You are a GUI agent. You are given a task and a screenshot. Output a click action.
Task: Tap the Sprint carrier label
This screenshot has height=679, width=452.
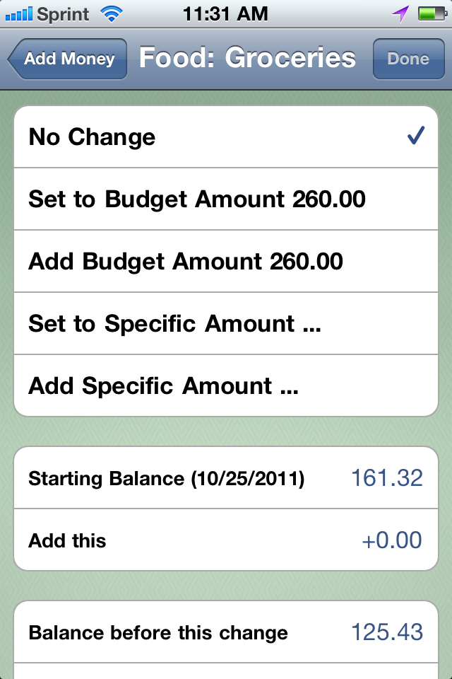point(63,15)
